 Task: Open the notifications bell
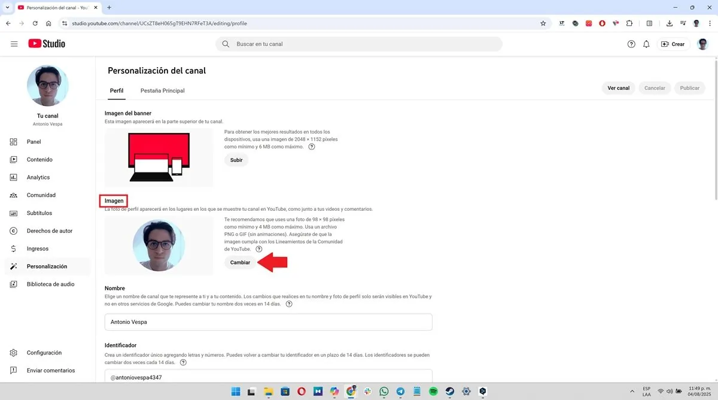click(646, 44)
